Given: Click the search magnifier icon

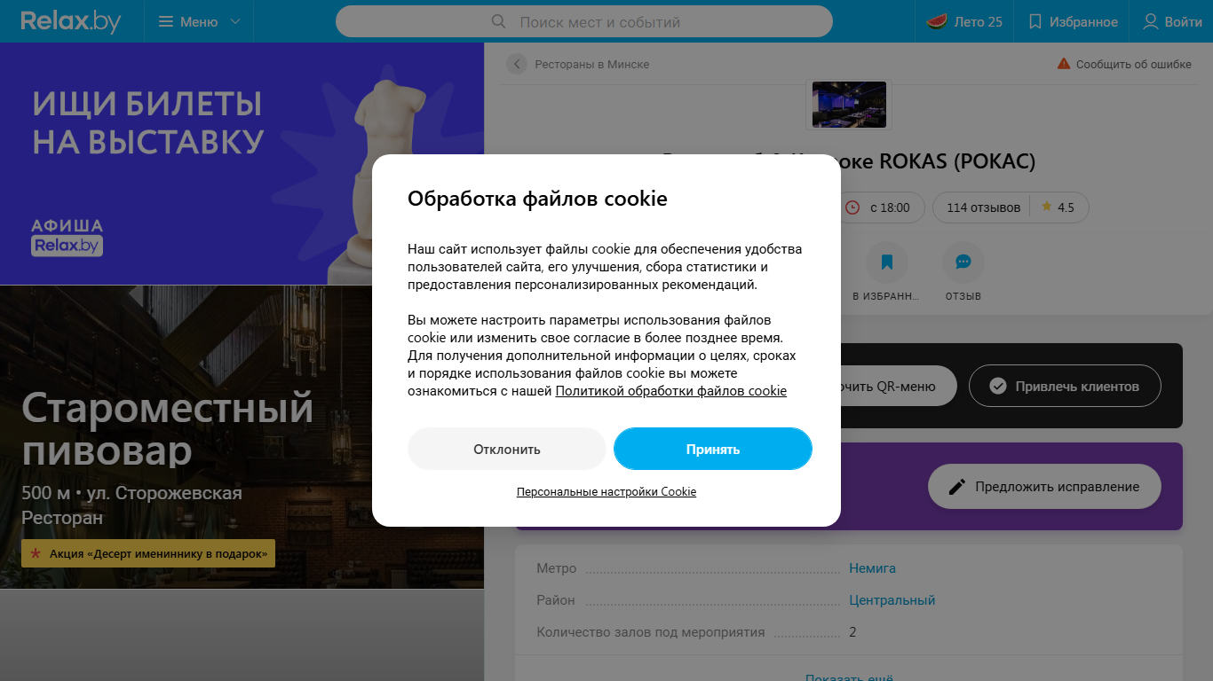Looking at the screenshot, I should pyautogui.click(x=499, y=21).
